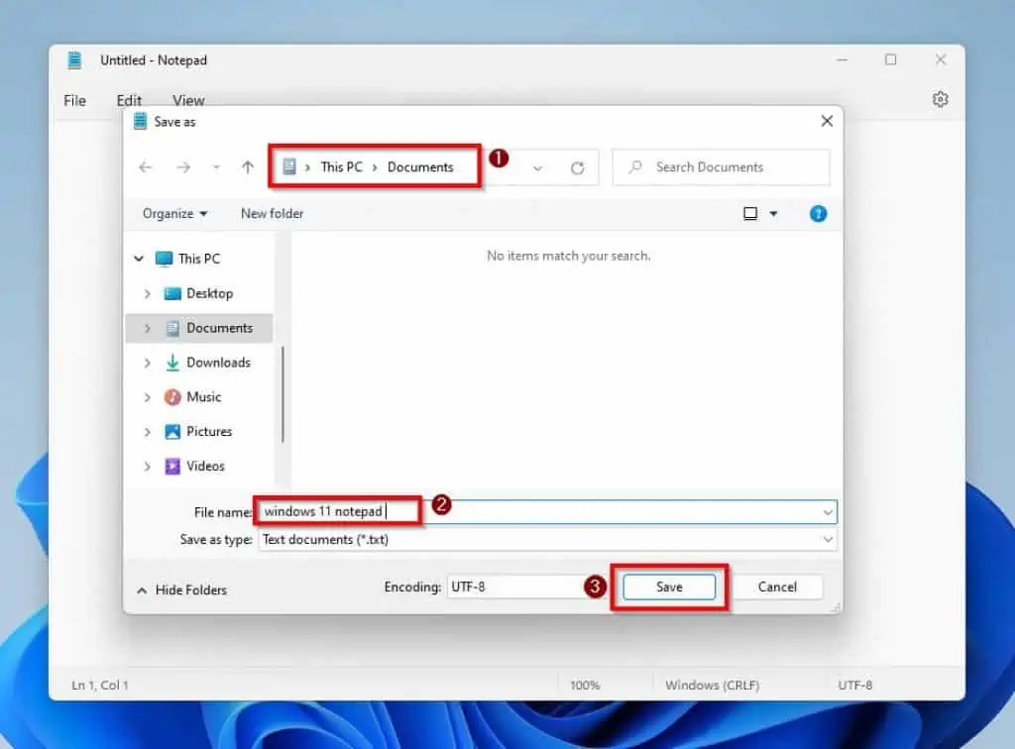1015x749 pixels.
Task: Select Documents folder in navigation tree
Action: (x=219, y=328)
